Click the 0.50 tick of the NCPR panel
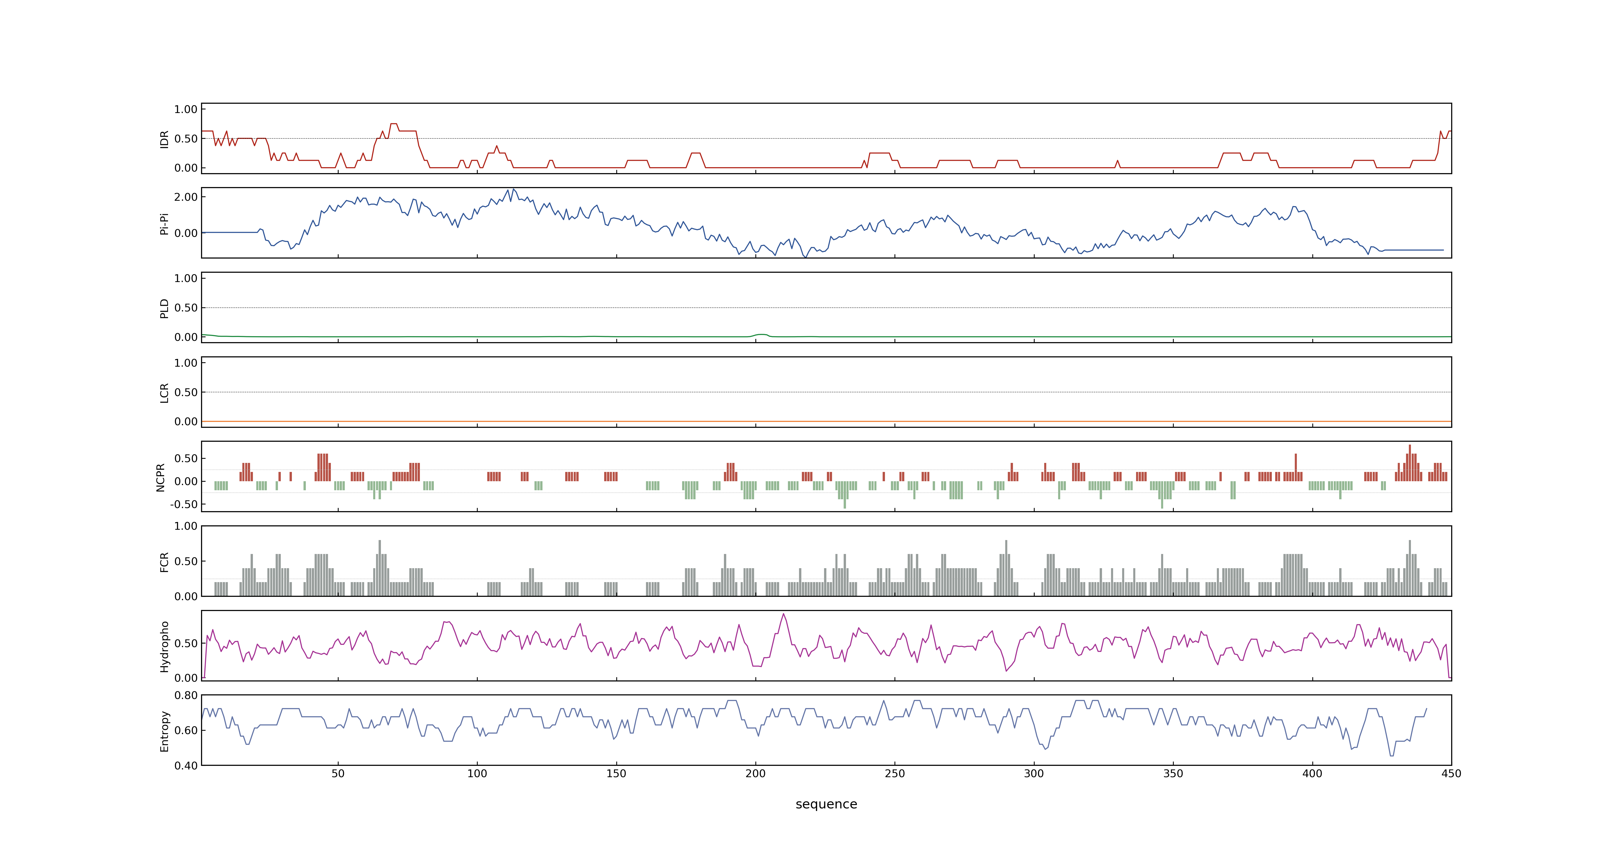The height and width of the screenshot is (860, 1613). pyautogui.click(x=186, y=459)
